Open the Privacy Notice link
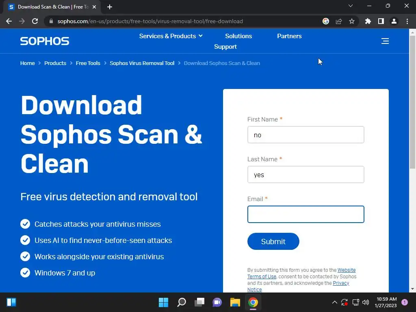 tap(298, 286)
